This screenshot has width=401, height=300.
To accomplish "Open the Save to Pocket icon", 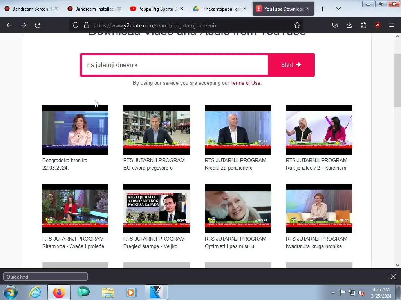I will coord(335,25).
